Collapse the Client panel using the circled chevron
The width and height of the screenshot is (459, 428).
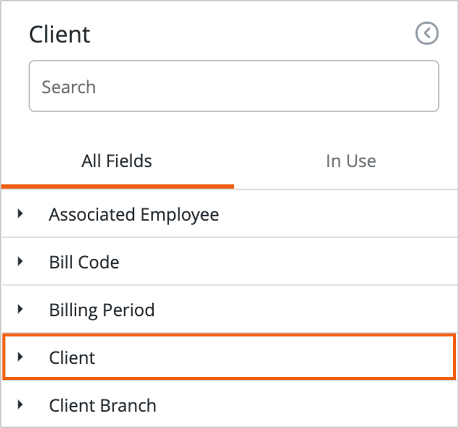coord(427,34)
